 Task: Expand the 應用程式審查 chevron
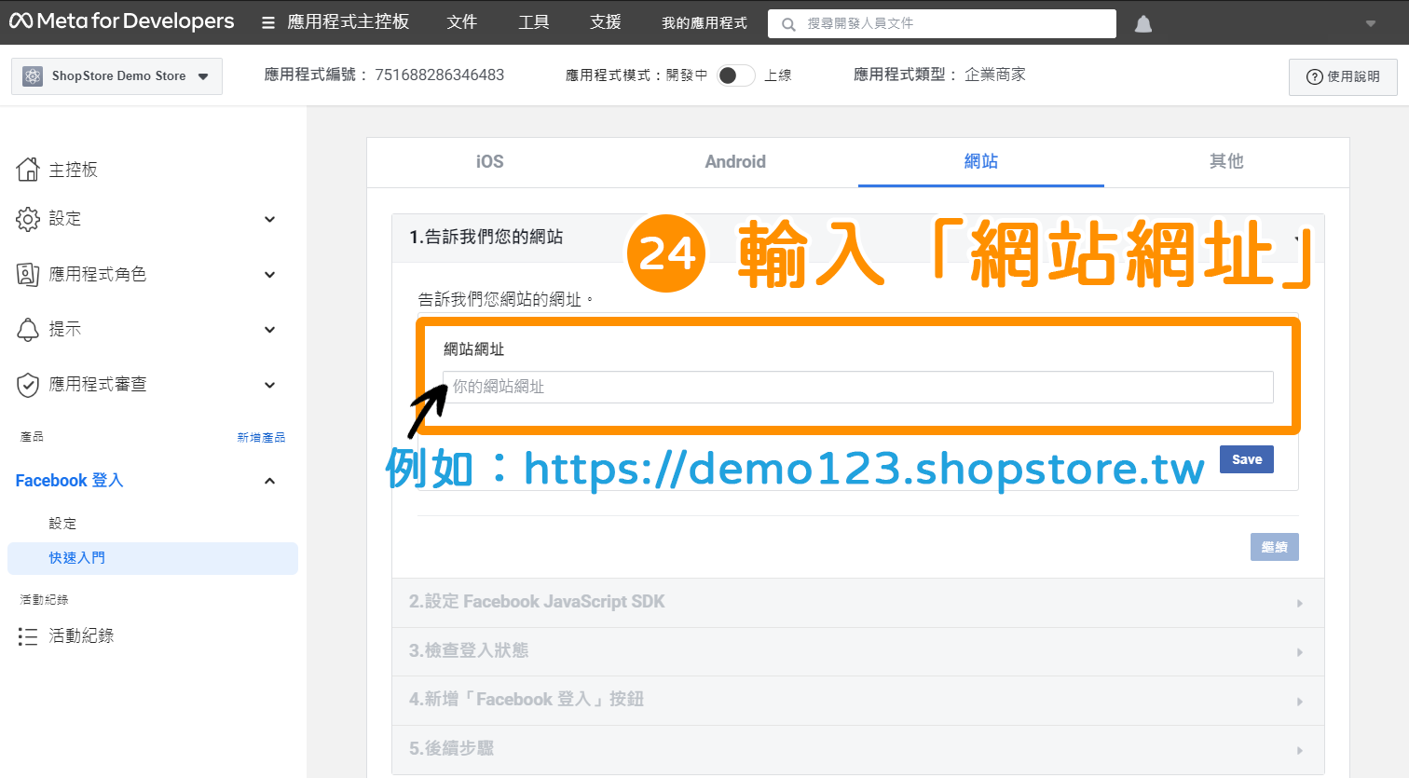tap(270, 385)
